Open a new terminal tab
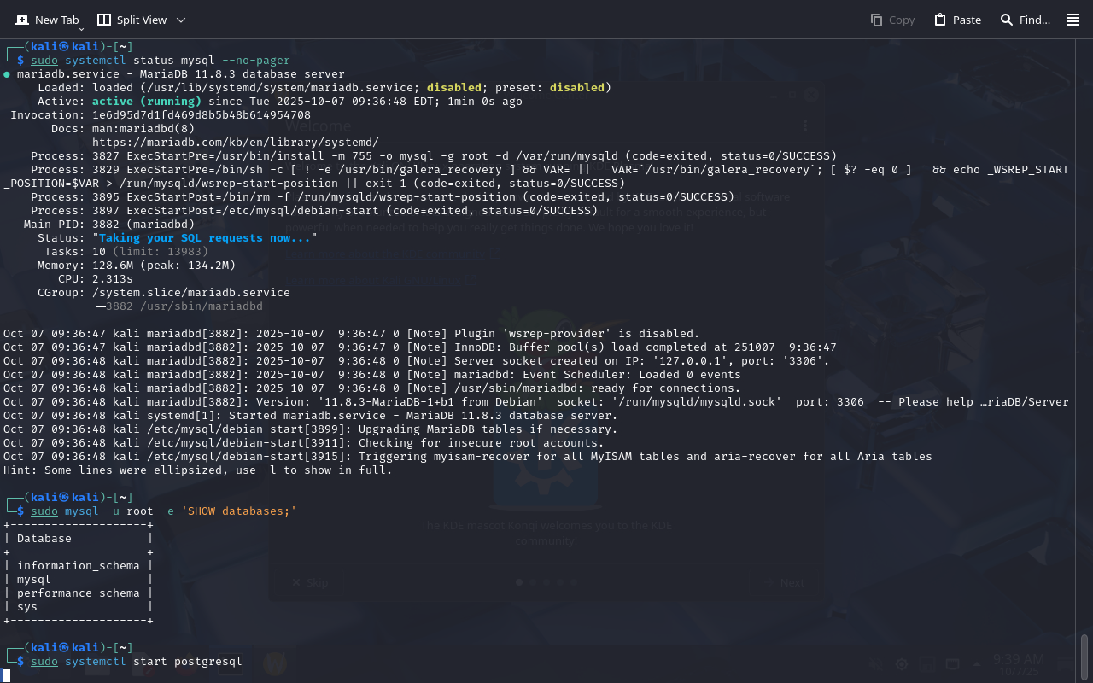The image size is (1093, 683). 47,20
